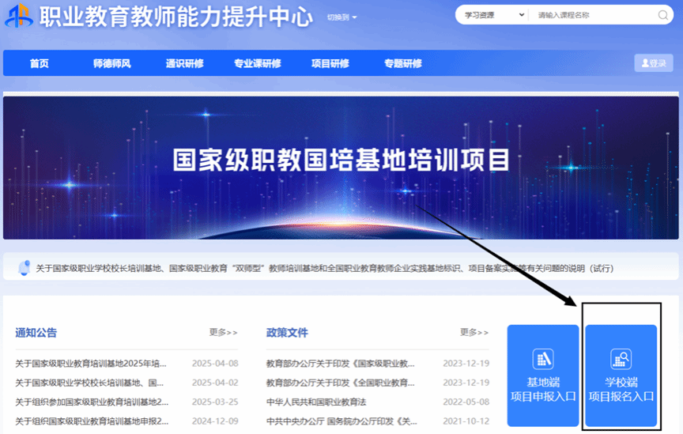Click the site logo icon
683x434 pixels.
pos(20,16)
